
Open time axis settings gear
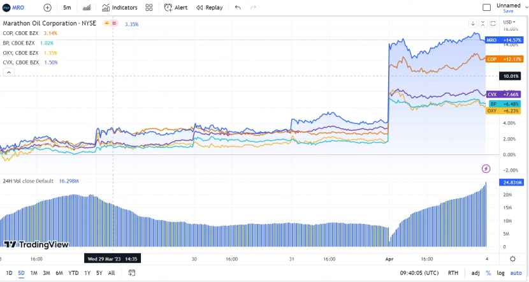513,259
